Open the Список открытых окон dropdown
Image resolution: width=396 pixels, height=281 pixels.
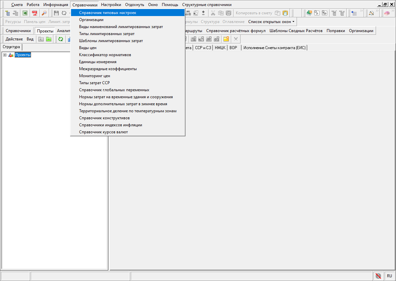[x=271, y=22]
